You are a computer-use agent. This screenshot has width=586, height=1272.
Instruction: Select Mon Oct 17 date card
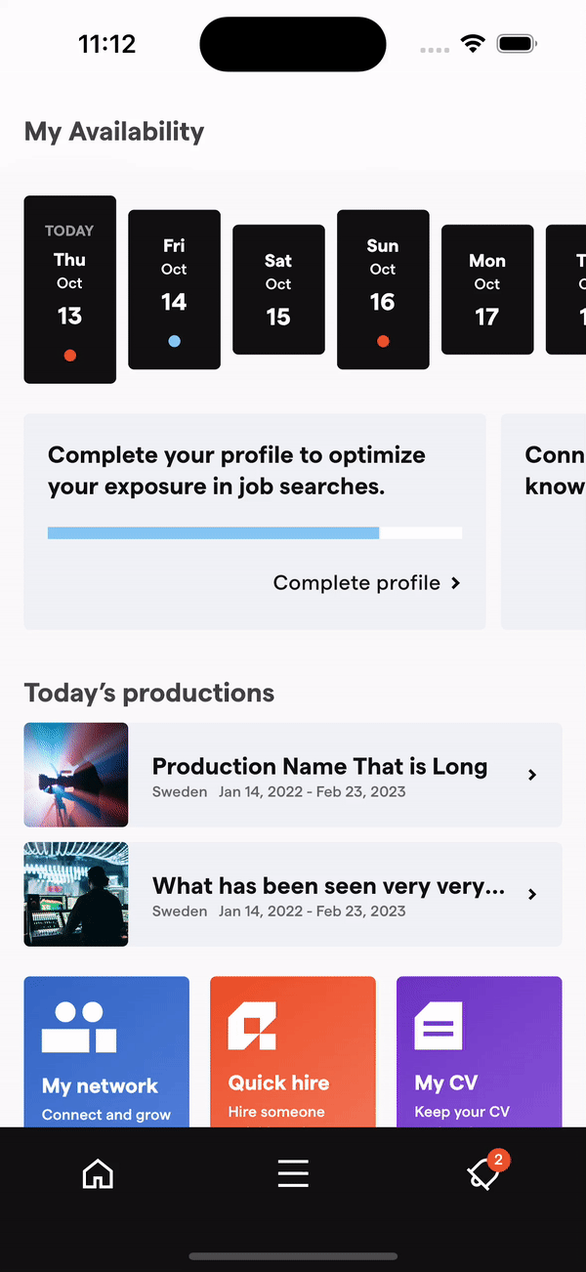(x=487, y=289)
